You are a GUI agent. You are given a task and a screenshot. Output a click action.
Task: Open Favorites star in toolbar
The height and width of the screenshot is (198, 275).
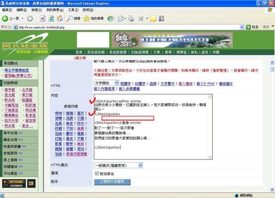point(86,19)
